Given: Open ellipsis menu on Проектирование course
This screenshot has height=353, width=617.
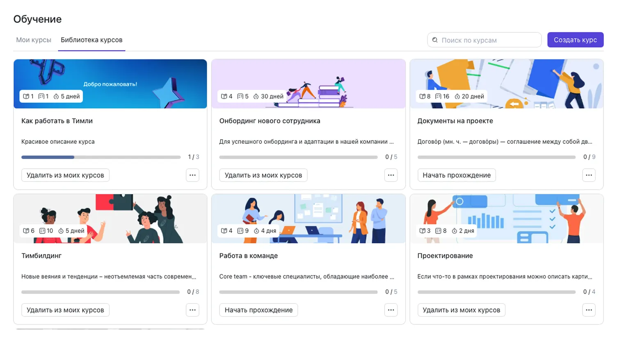Looking at the screenshot, I should pos(589,310).
